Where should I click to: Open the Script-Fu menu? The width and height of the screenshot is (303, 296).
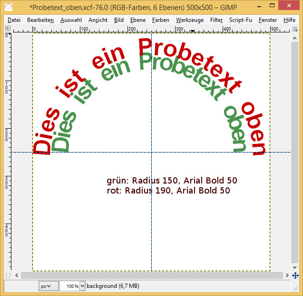point(241,20)
